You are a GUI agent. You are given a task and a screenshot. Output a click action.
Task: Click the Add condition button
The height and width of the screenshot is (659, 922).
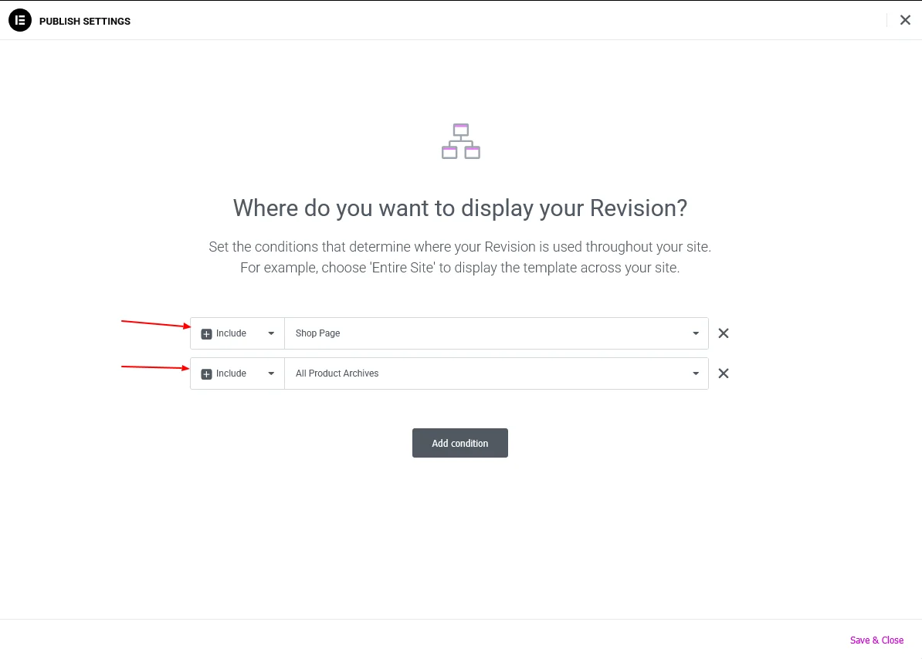coord(460,443)
